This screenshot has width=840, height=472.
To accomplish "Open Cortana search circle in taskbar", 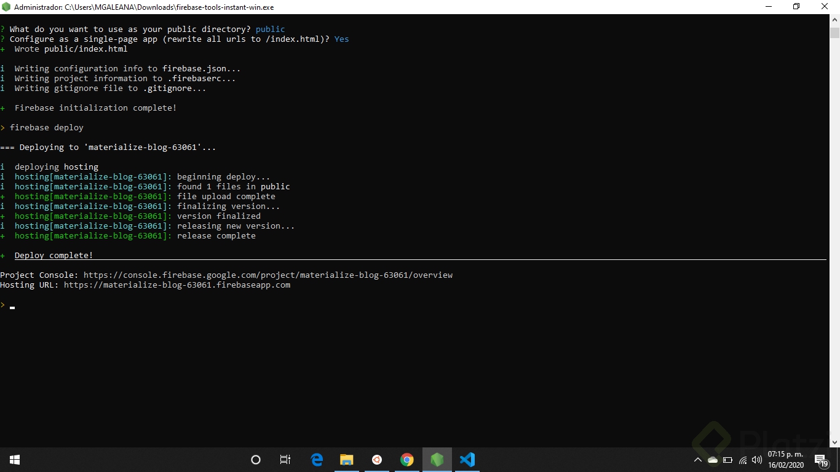I will [256, 460].
